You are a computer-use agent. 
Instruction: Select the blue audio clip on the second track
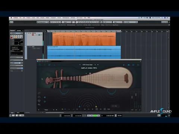(84, 52)
